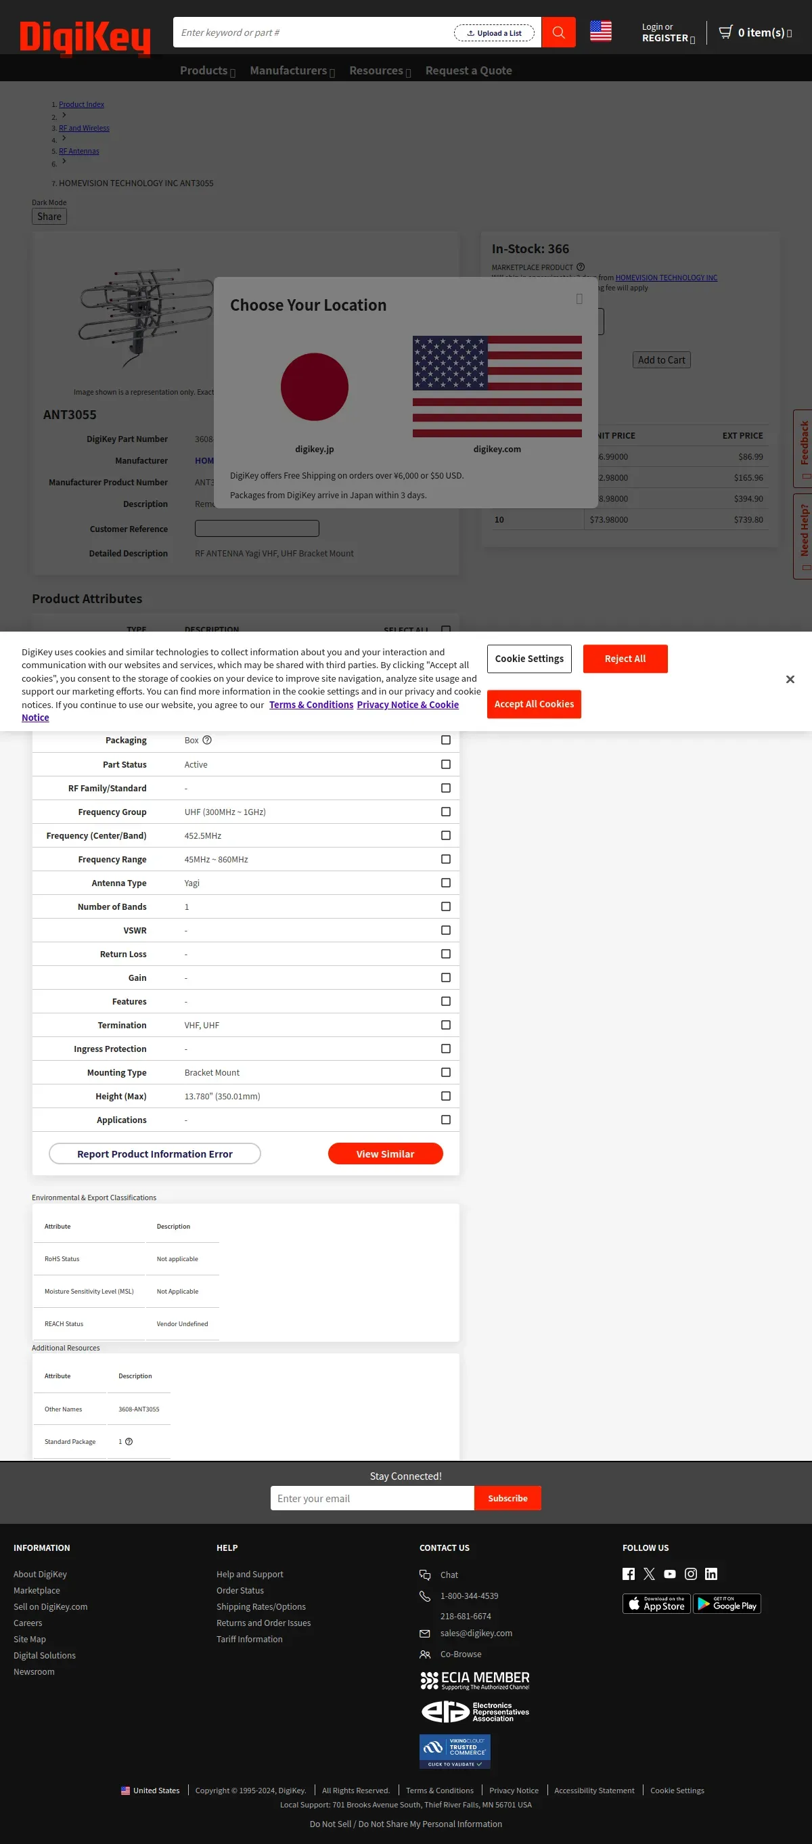Open the Need Help? side tab
The width and height of the screenshot is (812, 1844).
(803, 536)
